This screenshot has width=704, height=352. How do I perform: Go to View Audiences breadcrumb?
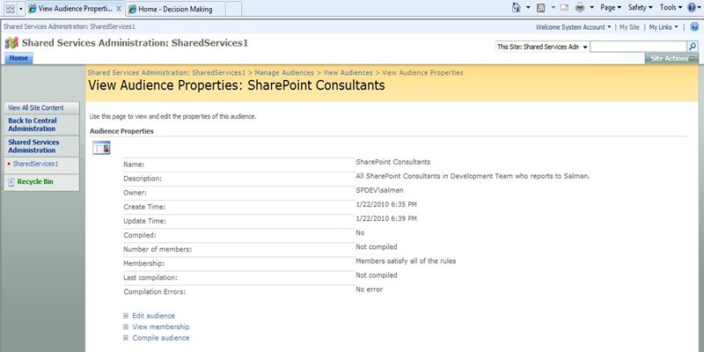click(348, 72)
